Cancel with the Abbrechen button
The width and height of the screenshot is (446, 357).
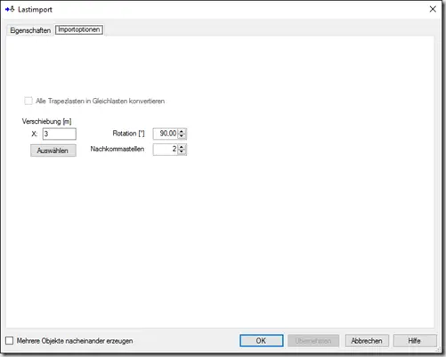(367, 341)
